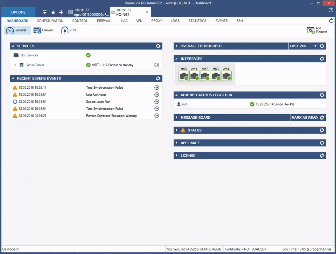
Task: Expand the STATUS panel
Action: point(176,130)
